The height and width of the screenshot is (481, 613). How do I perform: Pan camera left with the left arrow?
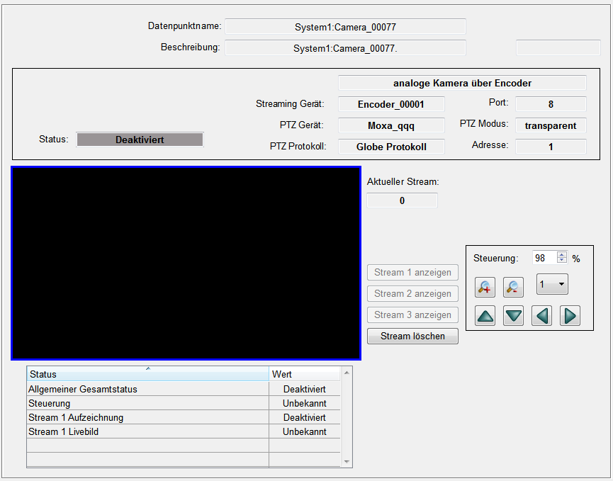542,315
